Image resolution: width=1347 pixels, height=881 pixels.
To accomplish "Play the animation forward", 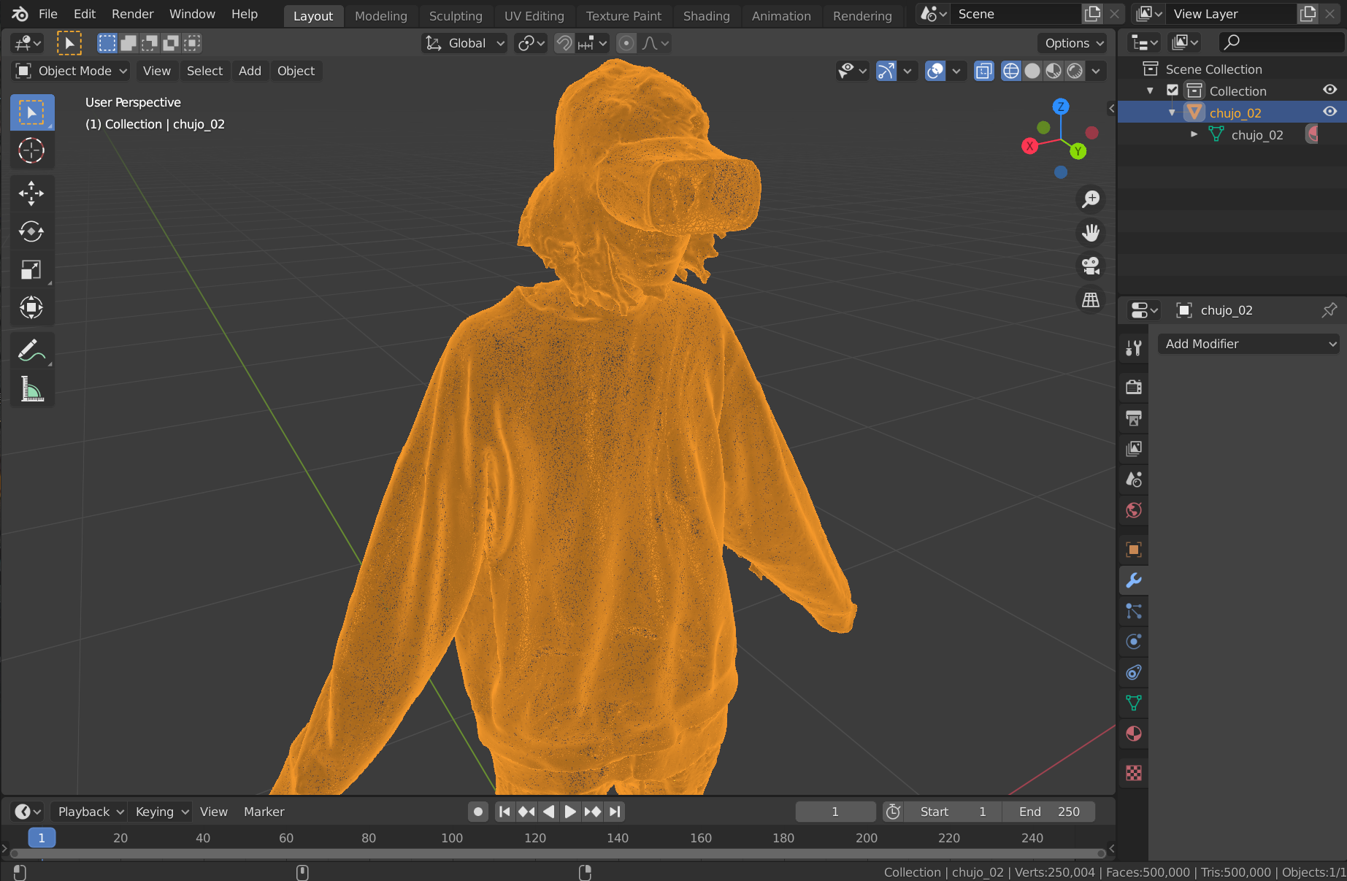I will (570, 812).
